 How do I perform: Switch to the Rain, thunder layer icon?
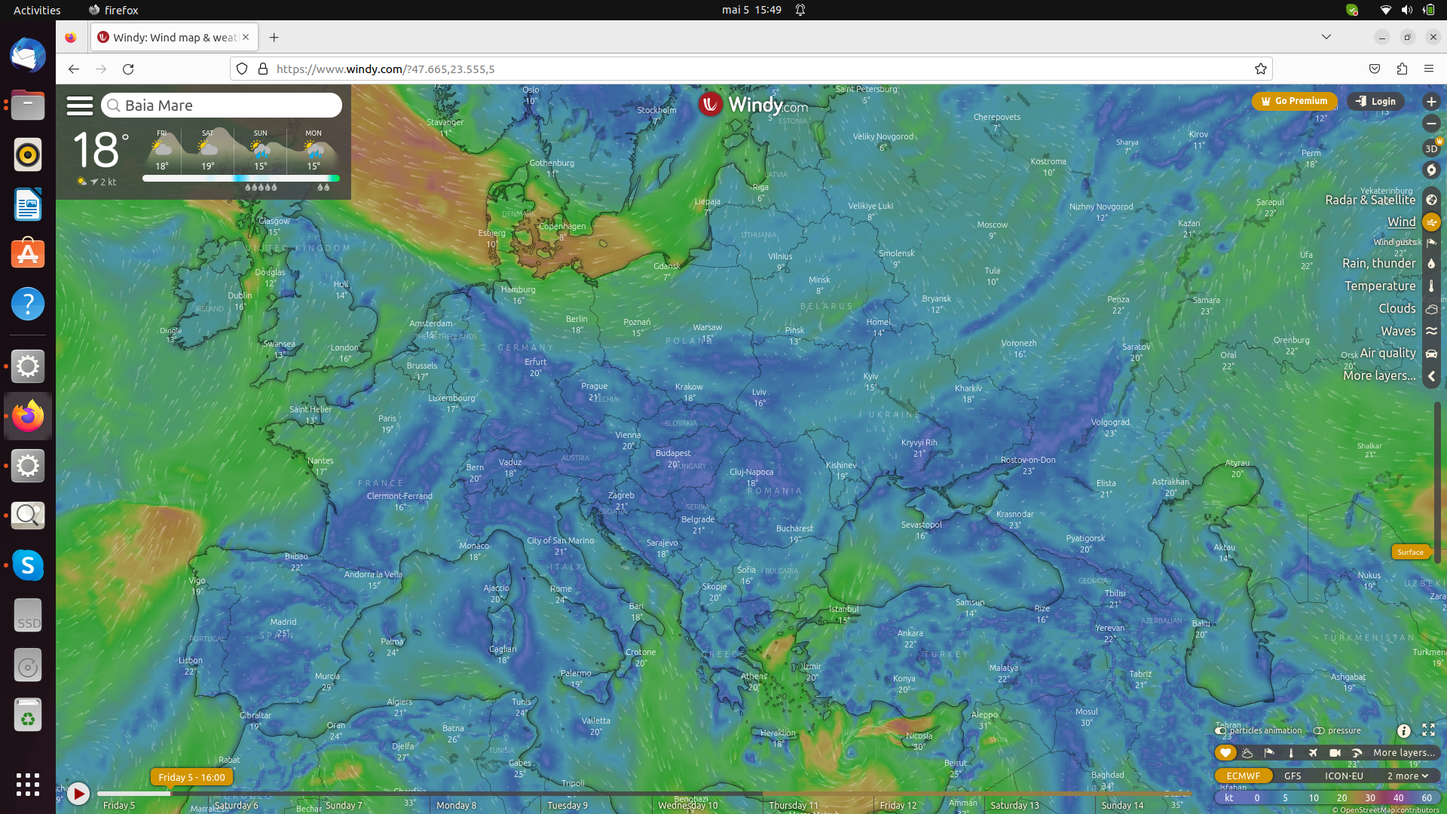pyautogui.click(x=1431, y=263)
